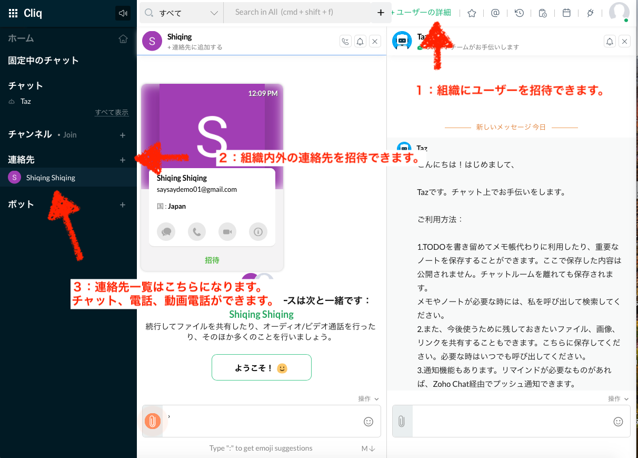Image resolution: width=638 pixels, height=458 pixels.
Task: Select the ボット section heading
Action: (x=21, y=204)
